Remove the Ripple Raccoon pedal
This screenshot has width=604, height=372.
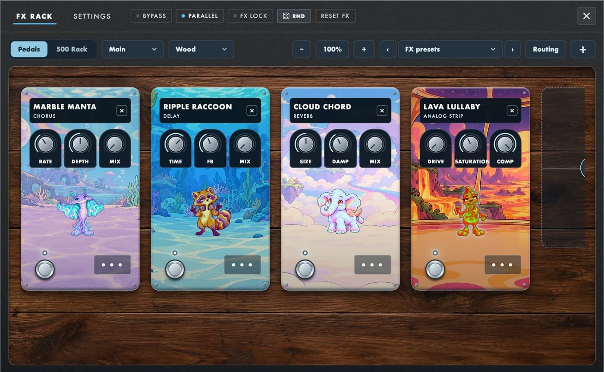(x=252, y=111)
